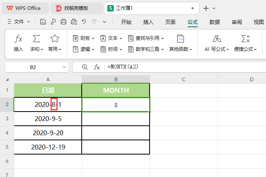Open the Text functions category
Viewport: 266px width, 177px height.
click(111, 38)
